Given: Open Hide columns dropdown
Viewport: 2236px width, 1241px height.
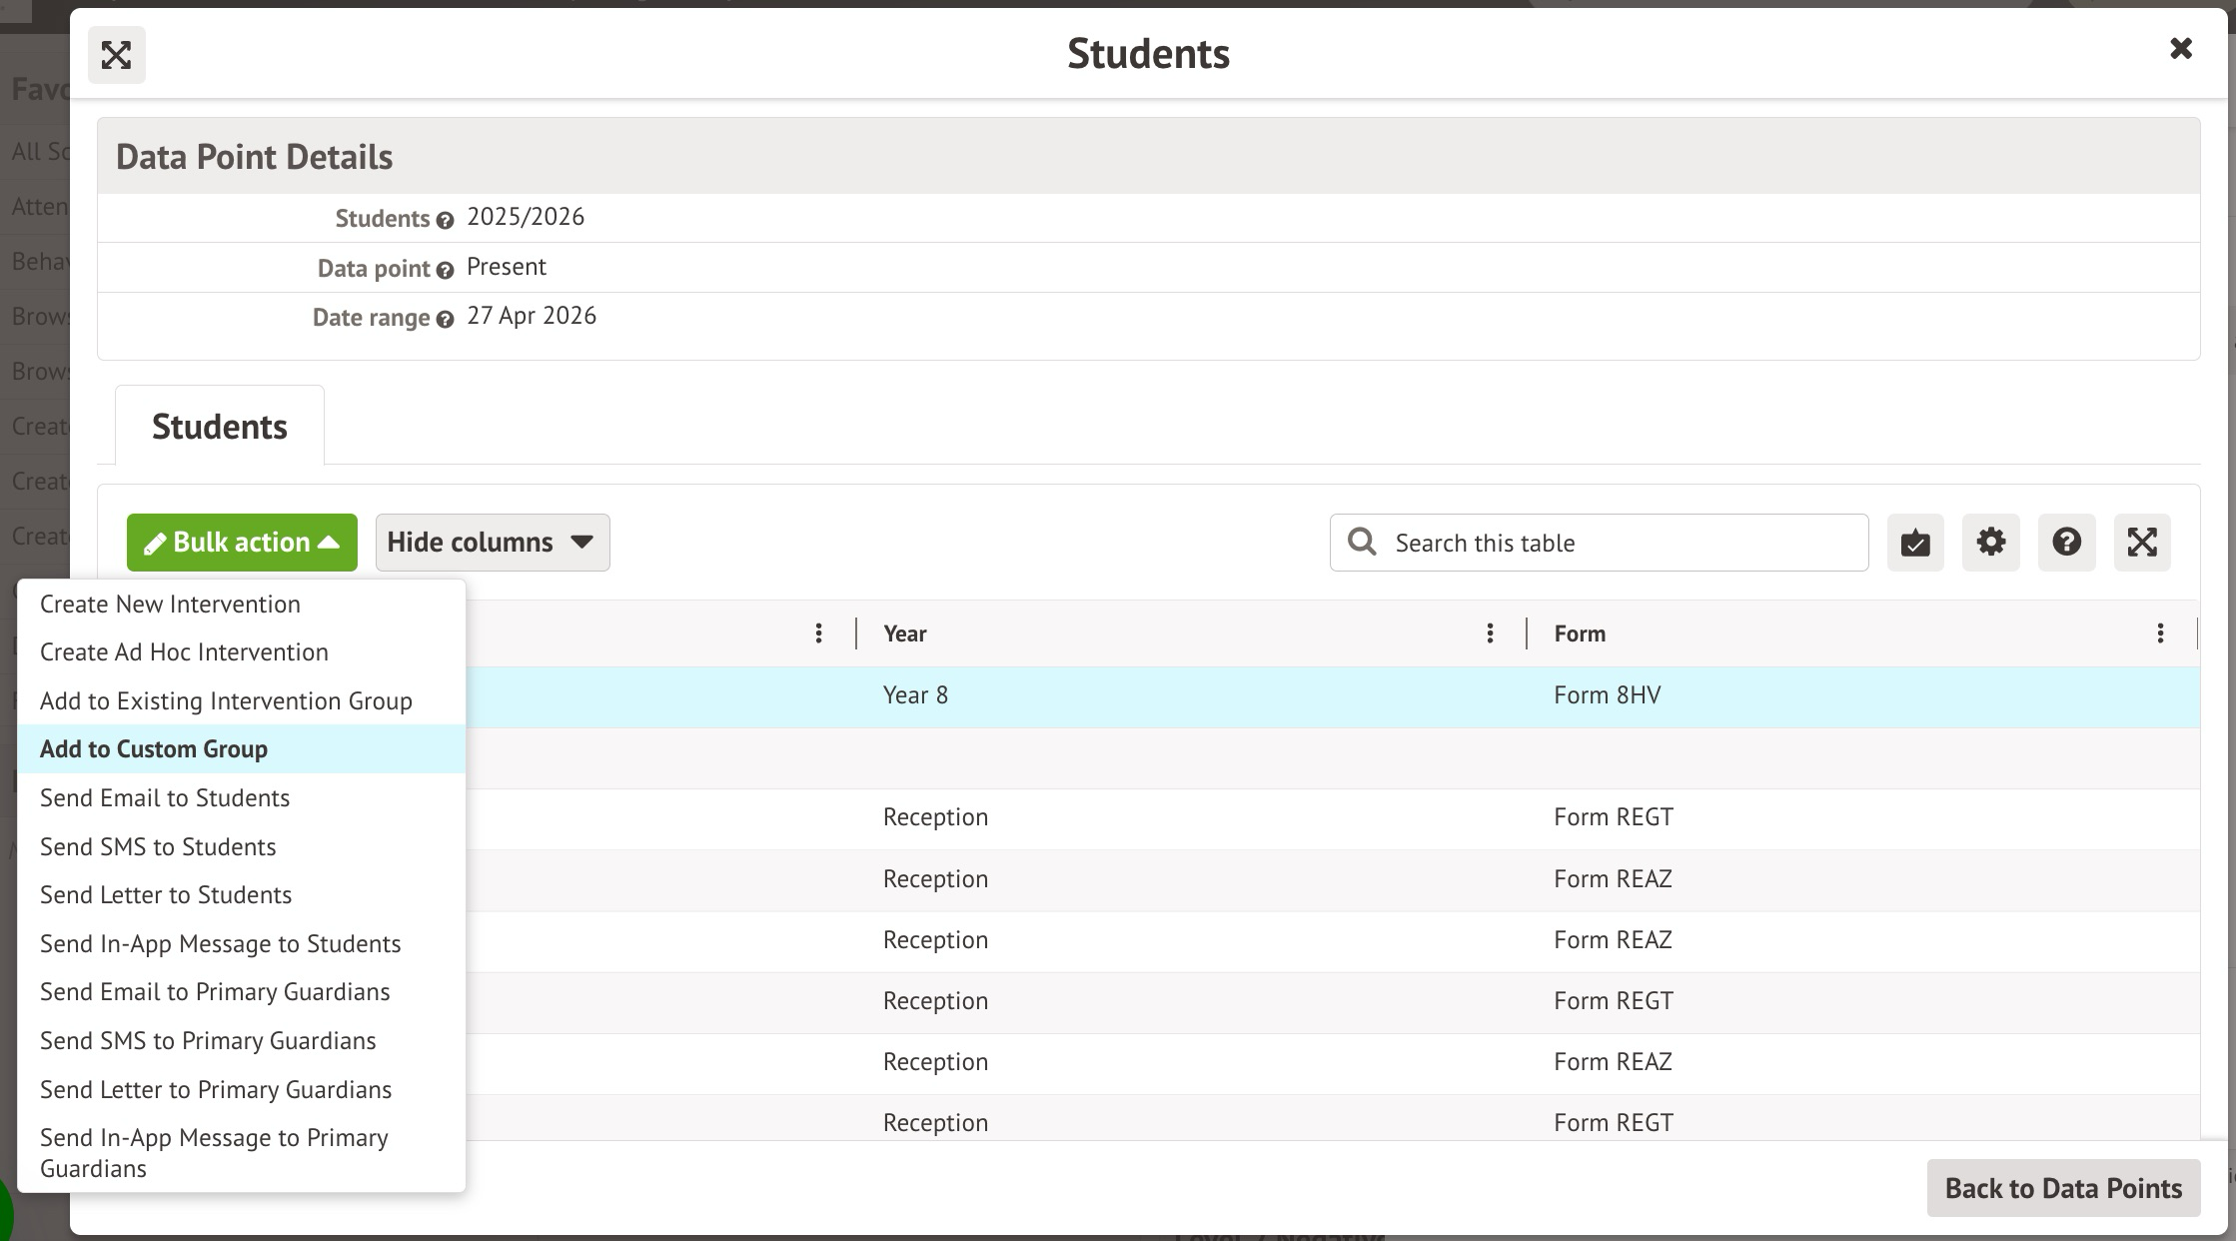Looking at the screenshot, I should pyautogui.click(x=492, y=543).
